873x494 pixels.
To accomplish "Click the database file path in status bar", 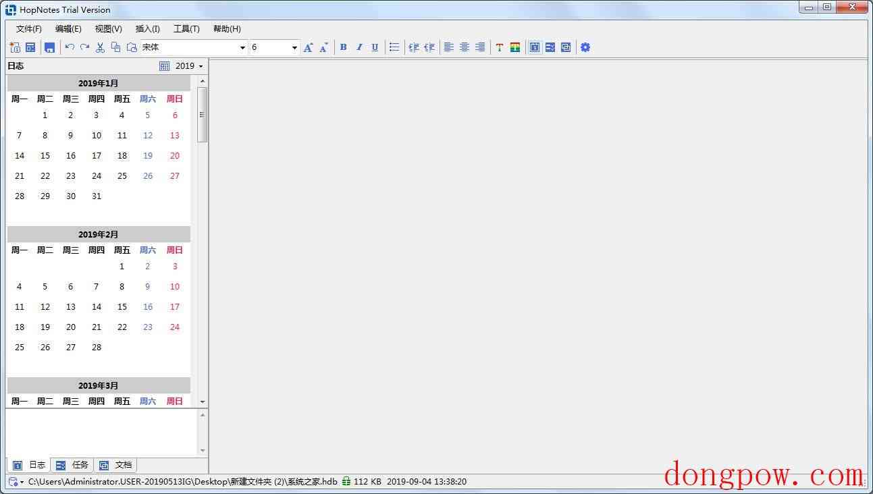I will (183, 482).
